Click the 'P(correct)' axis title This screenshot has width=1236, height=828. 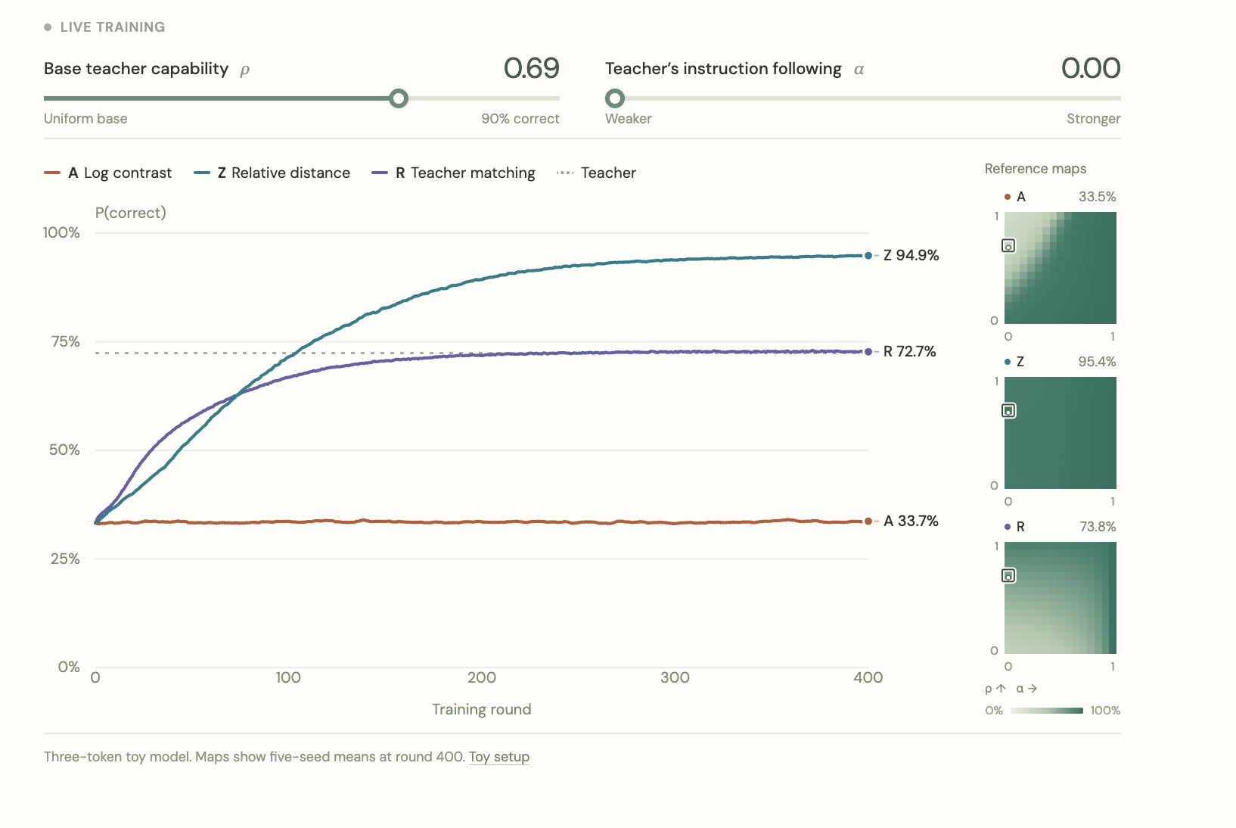[131, 213]
